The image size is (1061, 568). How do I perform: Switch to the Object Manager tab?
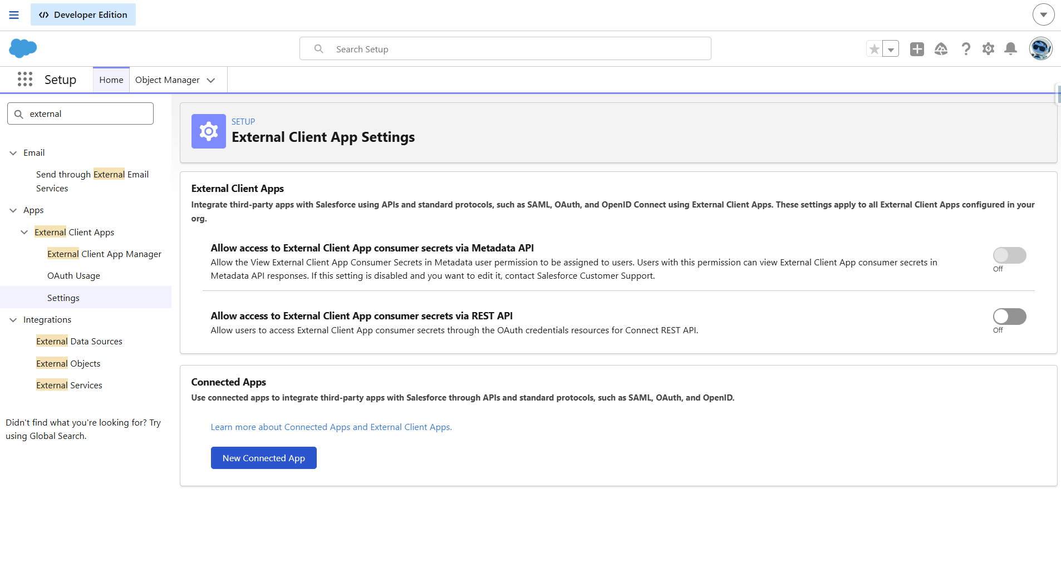pos(168,80)
